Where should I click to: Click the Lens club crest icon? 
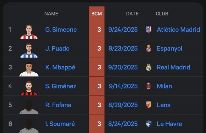click(x=148, y=105)
